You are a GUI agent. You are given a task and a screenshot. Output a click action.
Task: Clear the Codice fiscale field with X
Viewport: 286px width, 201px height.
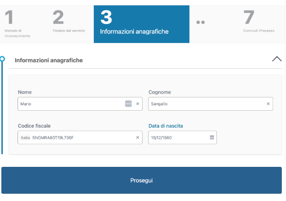137,137
